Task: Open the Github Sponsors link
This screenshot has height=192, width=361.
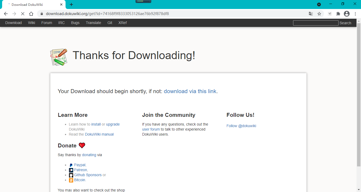Action: click(88, 175)
